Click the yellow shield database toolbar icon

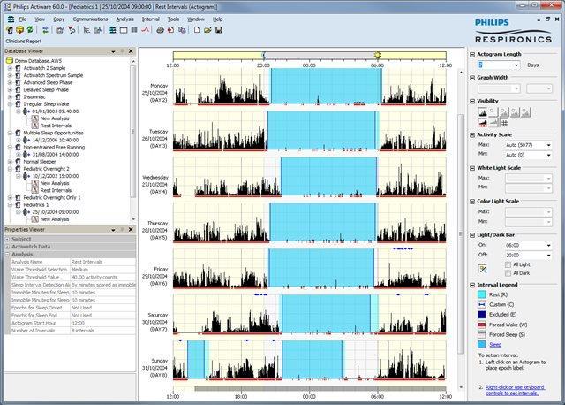point(19,30)
